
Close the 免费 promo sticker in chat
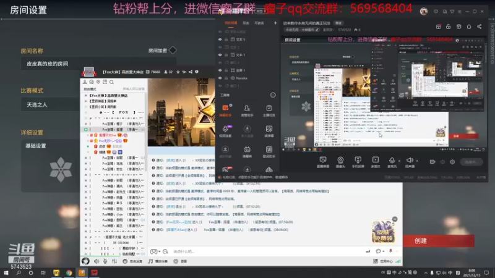(395, 219)
